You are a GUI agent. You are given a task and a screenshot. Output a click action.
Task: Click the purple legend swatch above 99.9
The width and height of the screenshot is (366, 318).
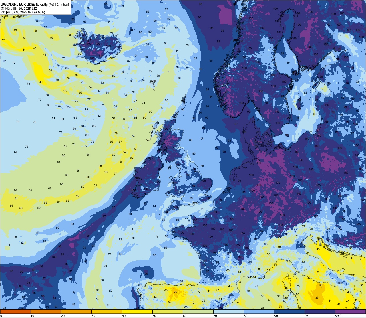pos(351,312)
